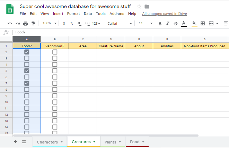Click the print icon
The image size is (229, 148).
(x=25, y=24)
